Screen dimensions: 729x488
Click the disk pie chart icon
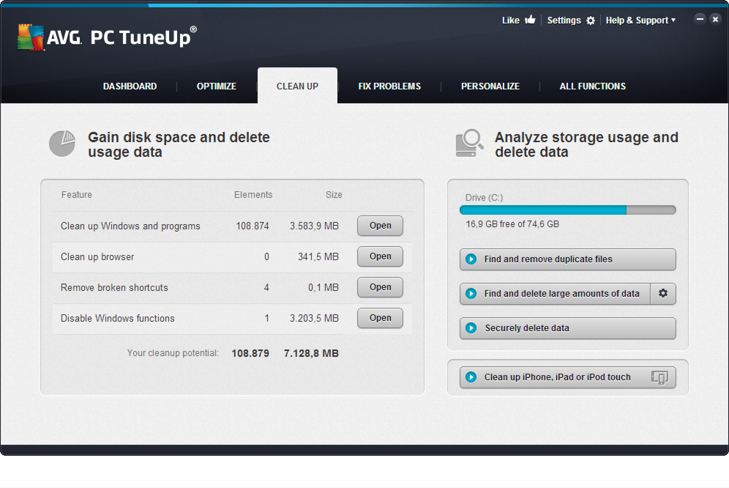pyautogui.click(x=62, y=144)
